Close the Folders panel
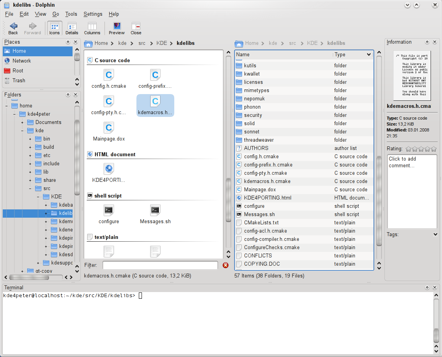 tap(76, 95)
